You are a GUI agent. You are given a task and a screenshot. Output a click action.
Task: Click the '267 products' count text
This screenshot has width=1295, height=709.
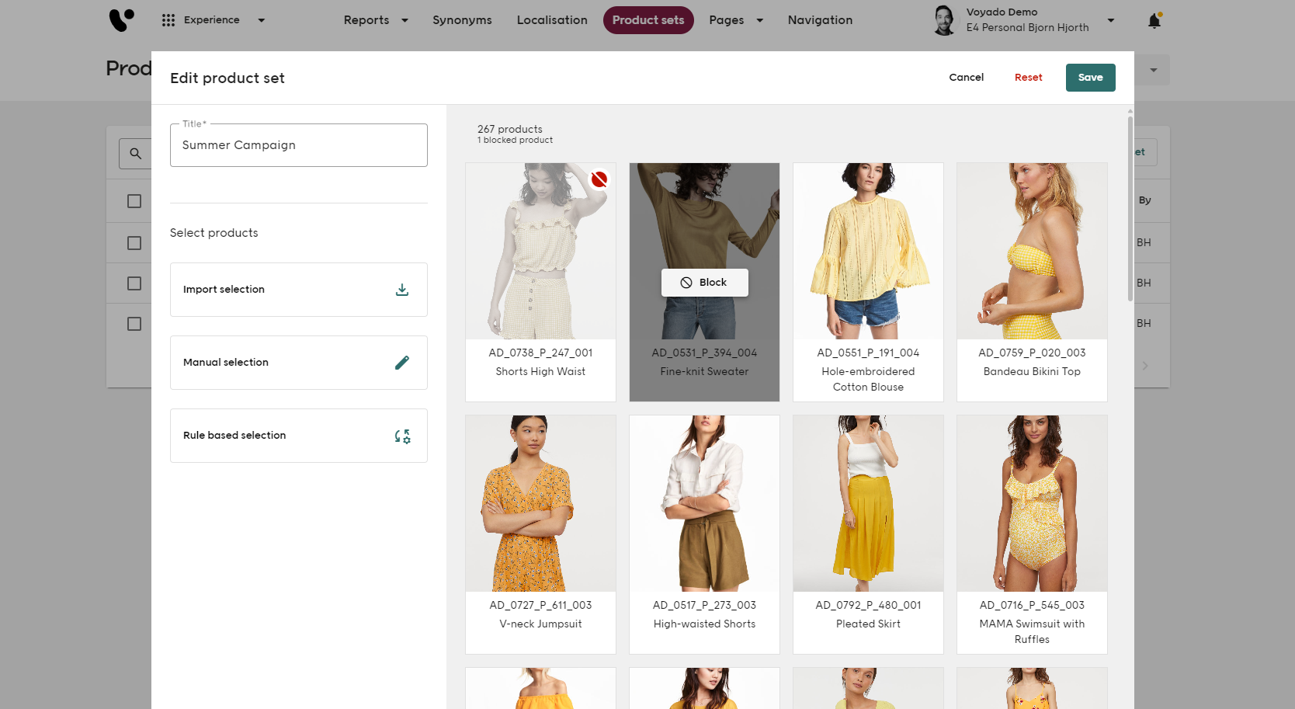(x=510, y=129)
